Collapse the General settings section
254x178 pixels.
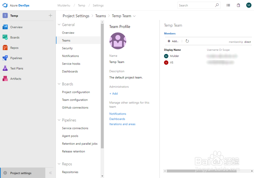(x=59, y=24)
